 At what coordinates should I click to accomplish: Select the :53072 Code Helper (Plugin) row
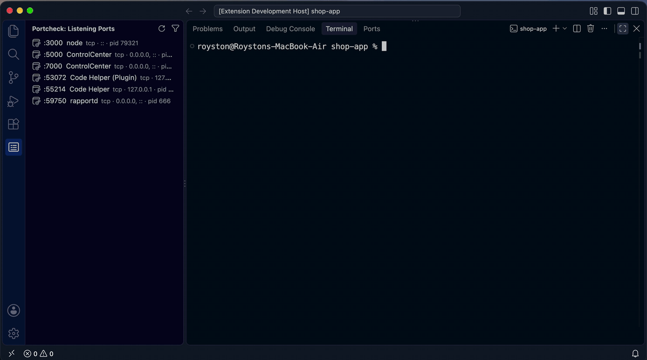point(104,77)
